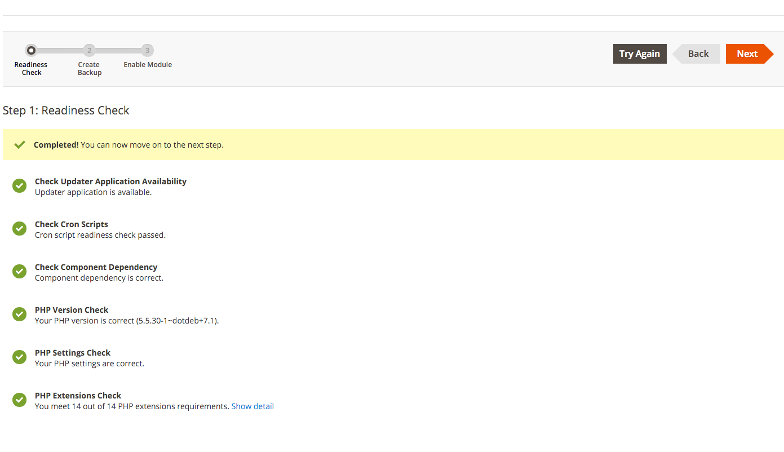Click the PHP version is correct message
Viewport: 784px width, 452px height.
[x=126, y=321]
